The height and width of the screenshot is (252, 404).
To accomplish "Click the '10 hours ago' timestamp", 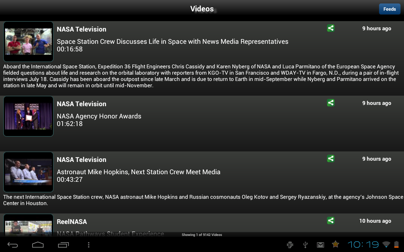I will (x=375, y=221).
